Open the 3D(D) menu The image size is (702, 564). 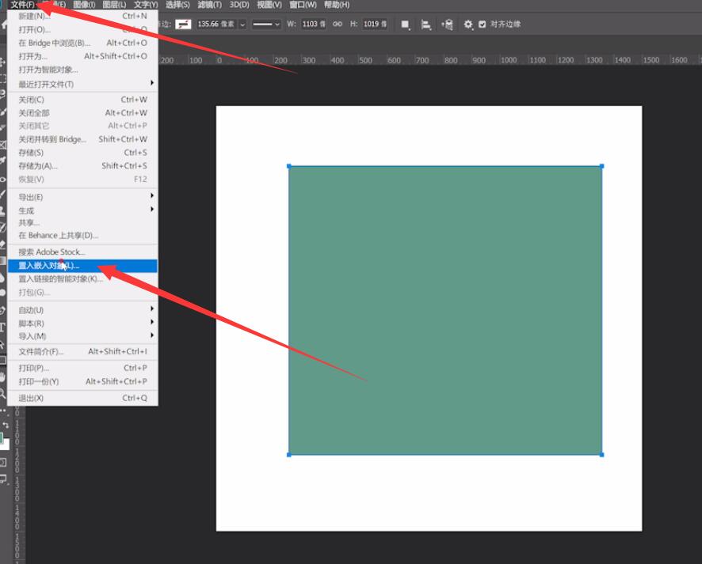[239, 5]
